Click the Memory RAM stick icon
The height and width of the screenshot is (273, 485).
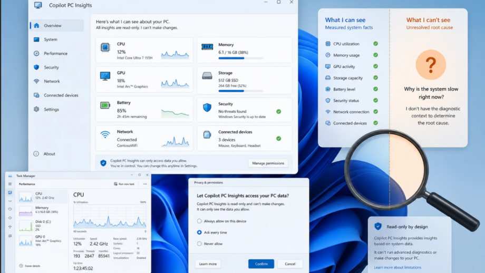coord(207,47)
